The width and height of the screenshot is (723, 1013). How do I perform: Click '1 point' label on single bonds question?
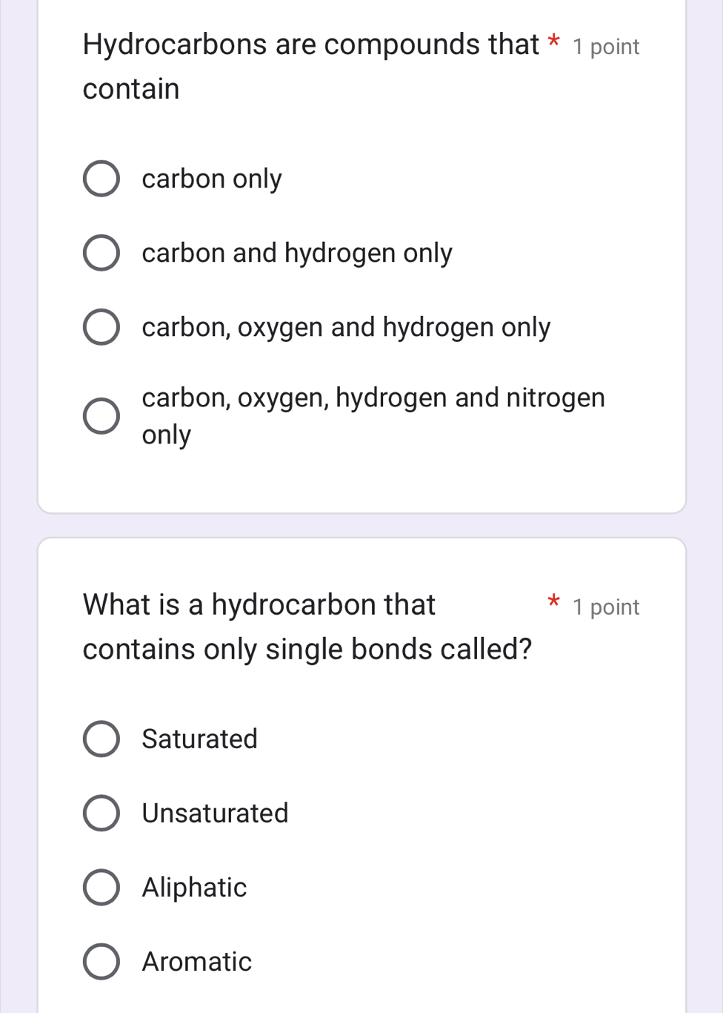(x=606, y=607)
